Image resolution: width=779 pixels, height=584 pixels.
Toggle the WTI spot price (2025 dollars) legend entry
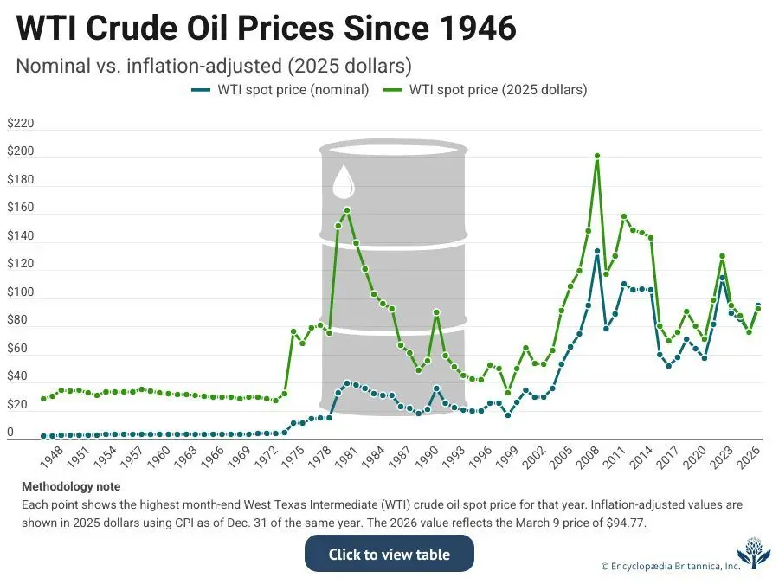[486, 90]
